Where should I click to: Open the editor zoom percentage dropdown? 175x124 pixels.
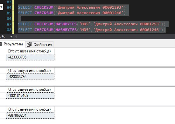point(11,37)
